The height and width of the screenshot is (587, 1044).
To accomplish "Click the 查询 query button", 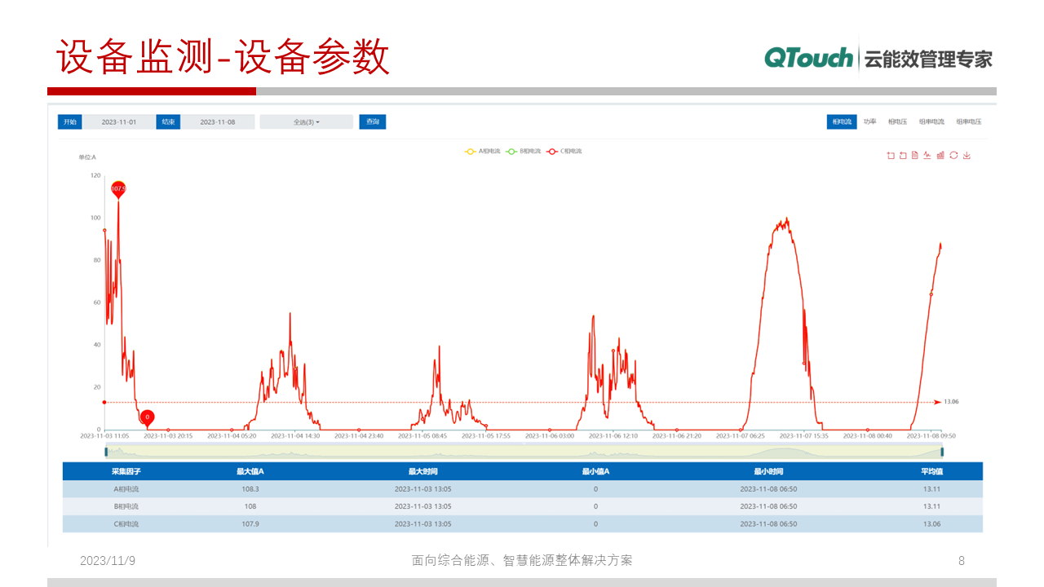I will point(373,121).
